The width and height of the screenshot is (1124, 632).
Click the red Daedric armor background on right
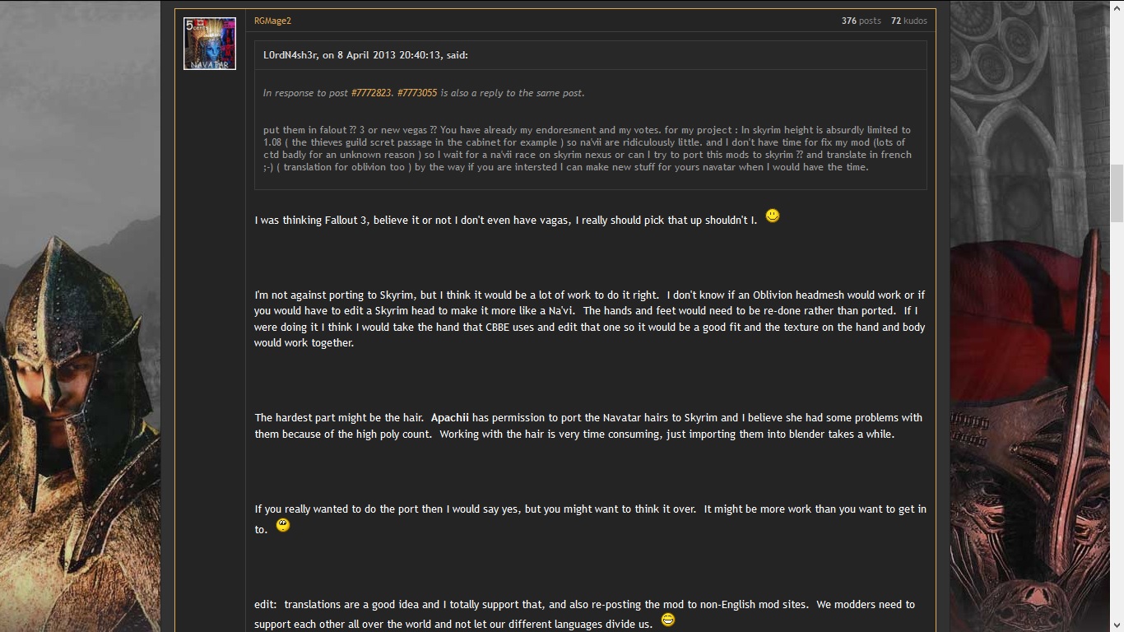[1029, 411]
